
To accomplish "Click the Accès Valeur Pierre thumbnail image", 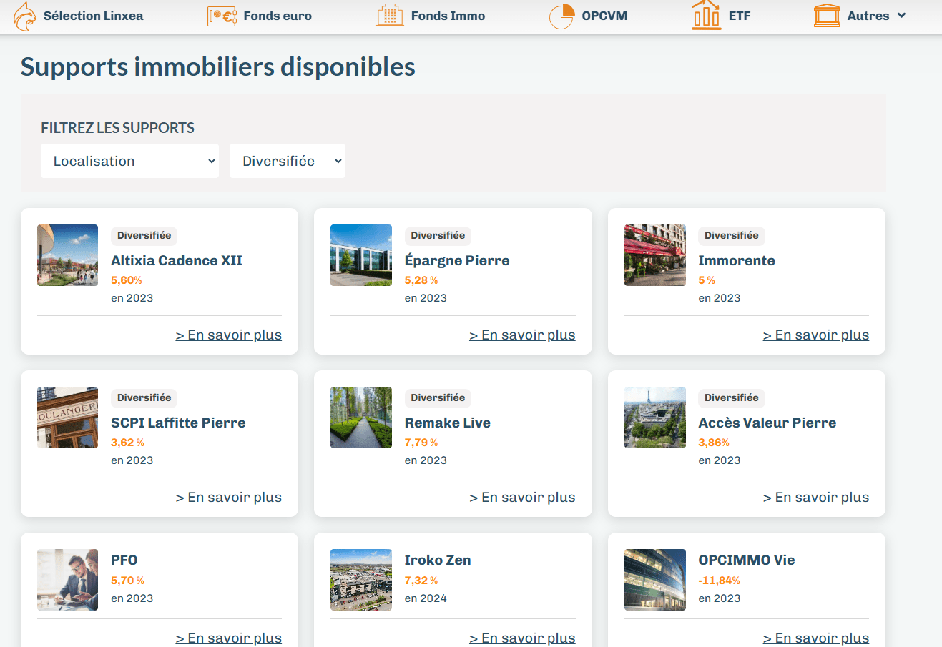I will (655, 418).
